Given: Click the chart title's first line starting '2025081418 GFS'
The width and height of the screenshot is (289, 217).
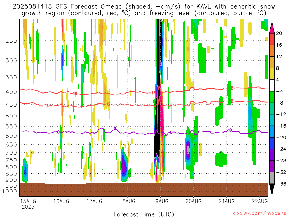Looking at the screenshot, I should point(144,7).
